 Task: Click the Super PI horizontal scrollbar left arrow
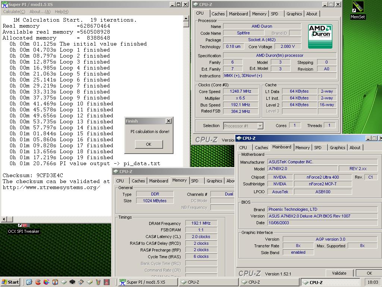(x=4, y=219)
